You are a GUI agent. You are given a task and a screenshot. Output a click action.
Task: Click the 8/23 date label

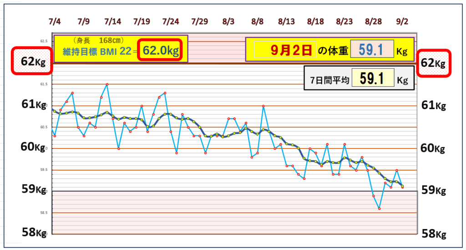[x=344, y=22]
